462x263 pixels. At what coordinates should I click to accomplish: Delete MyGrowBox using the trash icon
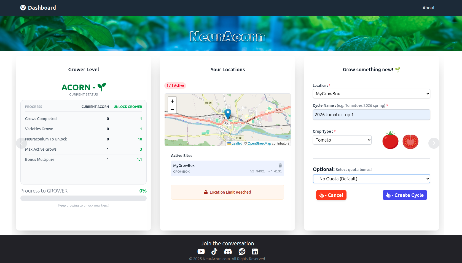coord(280,166)
